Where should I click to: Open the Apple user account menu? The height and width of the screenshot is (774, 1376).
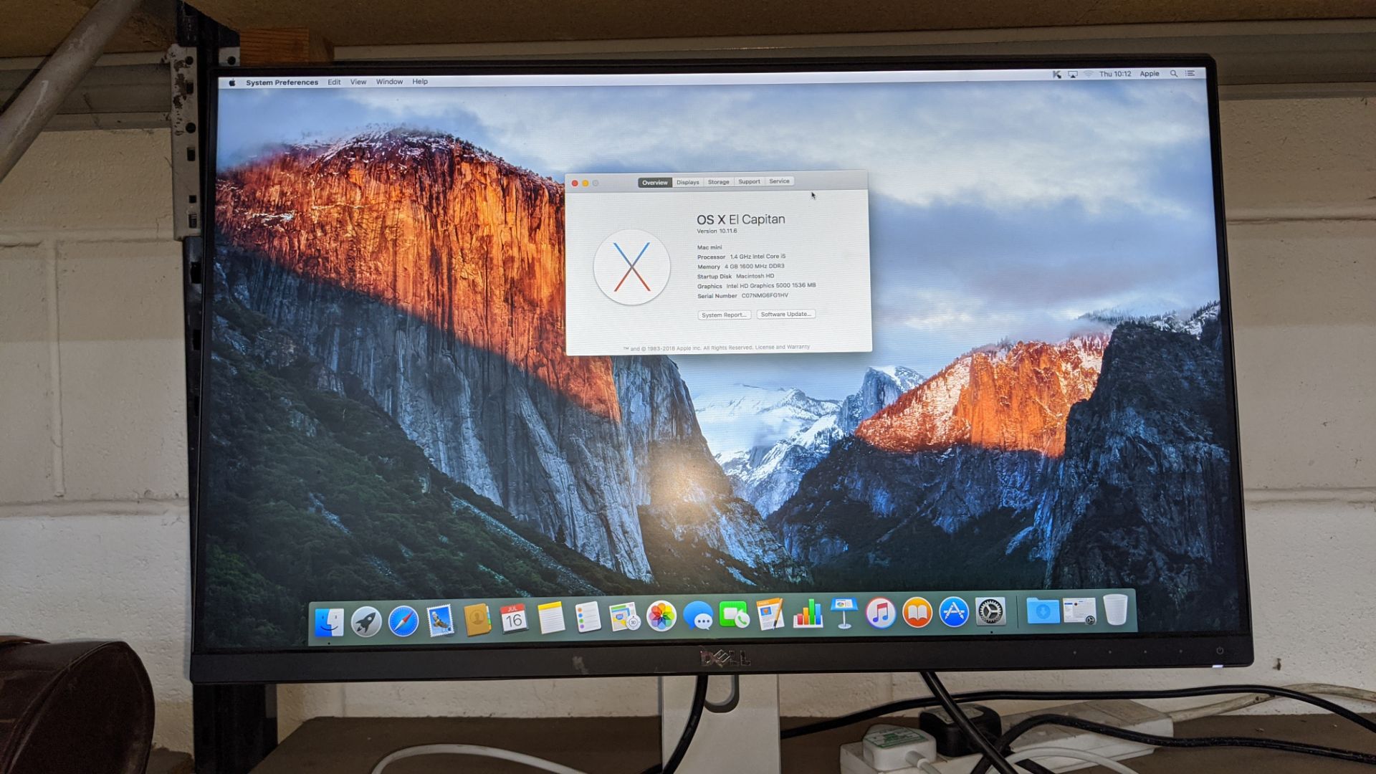point(1150,74)
